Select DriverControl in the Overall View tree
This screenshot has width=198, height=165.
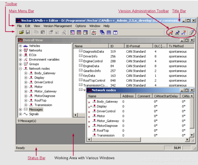44,82
